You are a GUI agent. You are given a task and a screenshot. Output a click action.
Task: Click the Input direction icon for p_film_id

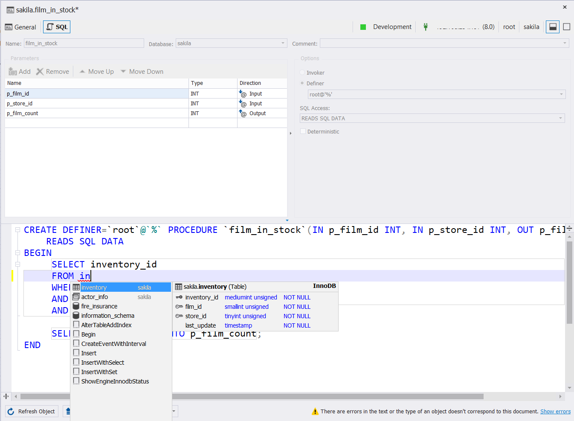[x=243, y=93]
